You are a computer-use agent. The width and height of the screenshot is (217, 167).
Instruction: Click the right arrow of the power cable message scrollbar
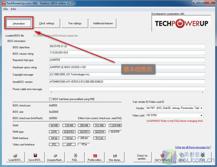coord(203,92)
